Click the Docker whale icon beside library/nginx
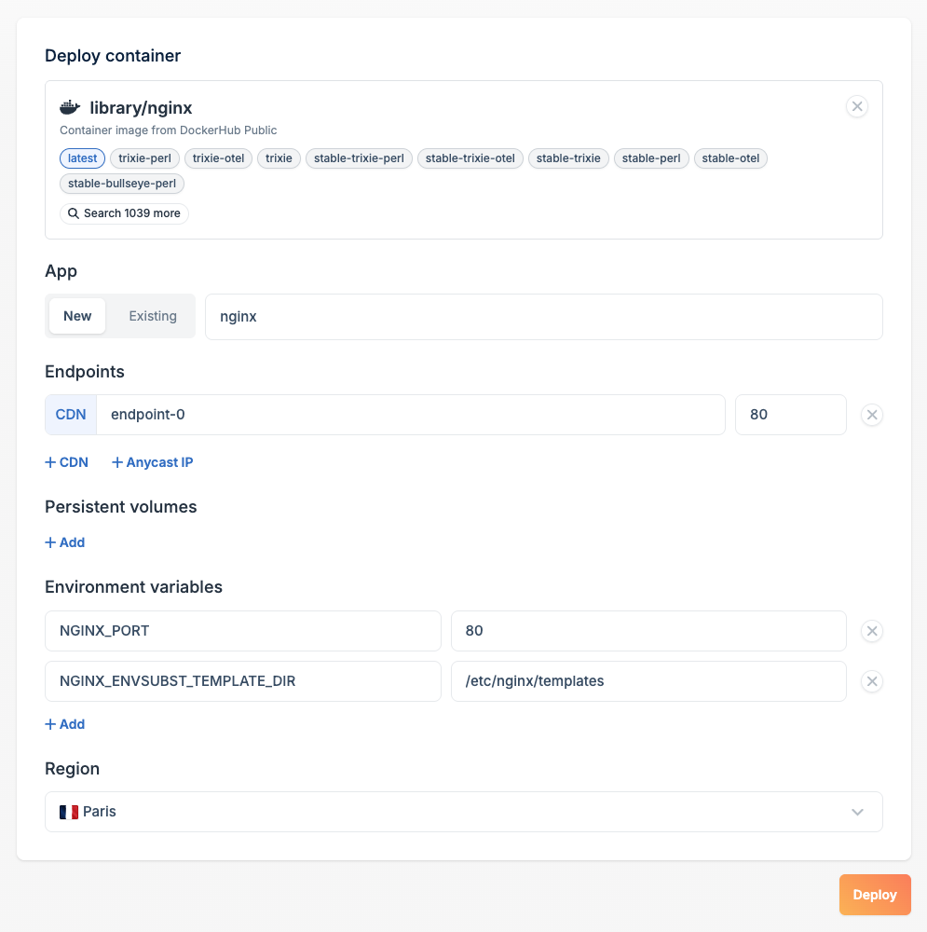This screenshot has height=932, width=927. coord(71,106)
